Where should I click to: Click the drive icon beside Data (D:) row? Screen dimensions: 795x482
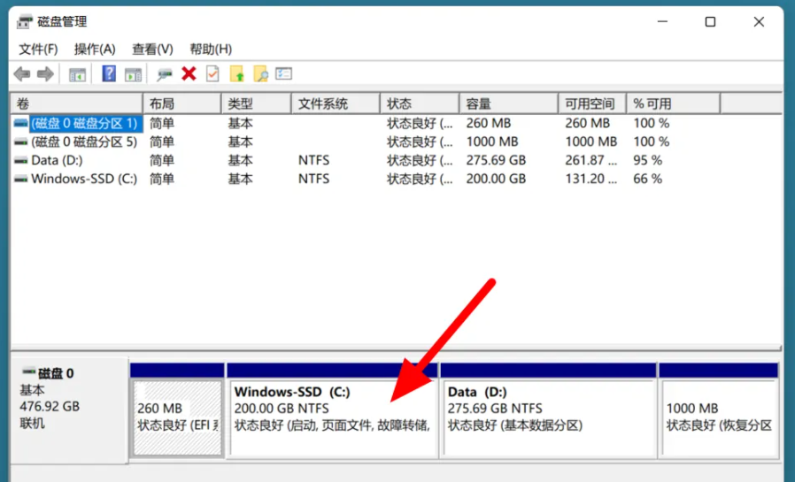point(20,160)
